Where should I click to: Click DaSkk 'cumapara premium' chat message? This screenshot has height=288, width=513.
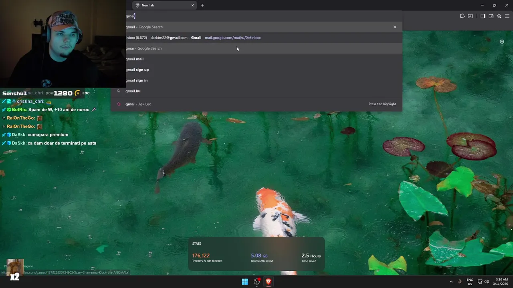click(x=35, y=135)
